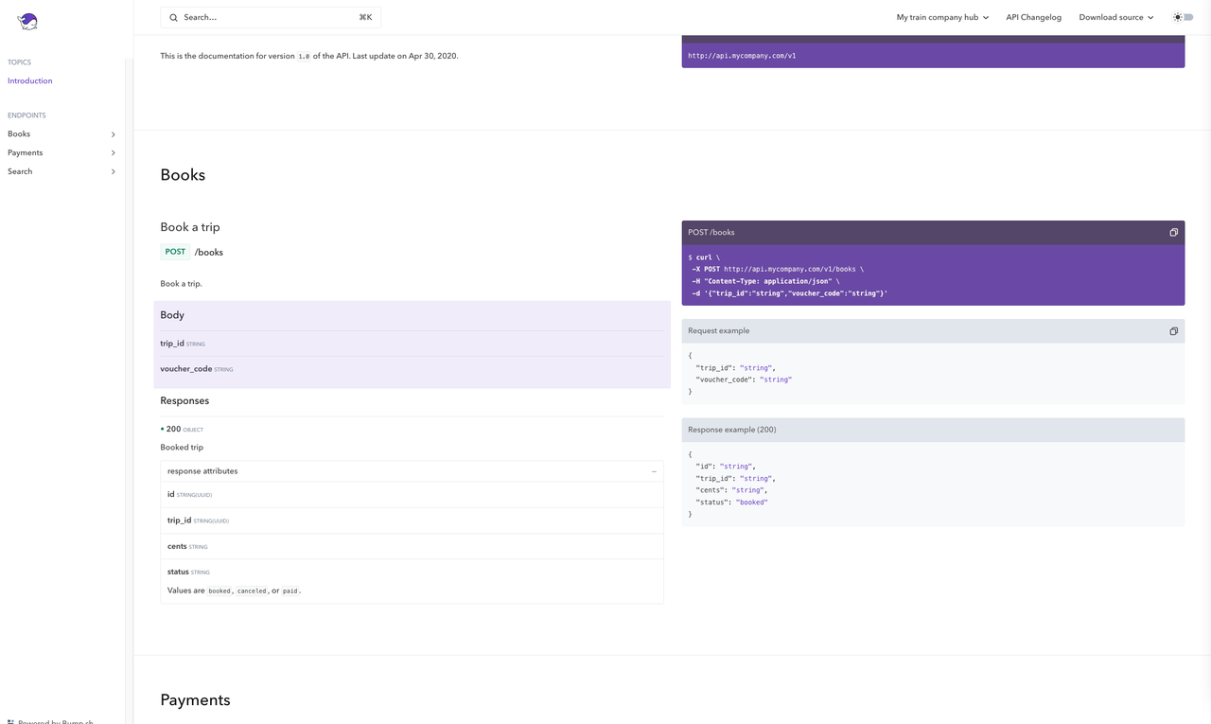Click the POST method badge
This screenshot has width=1211, height=724.
pos(175,252)
